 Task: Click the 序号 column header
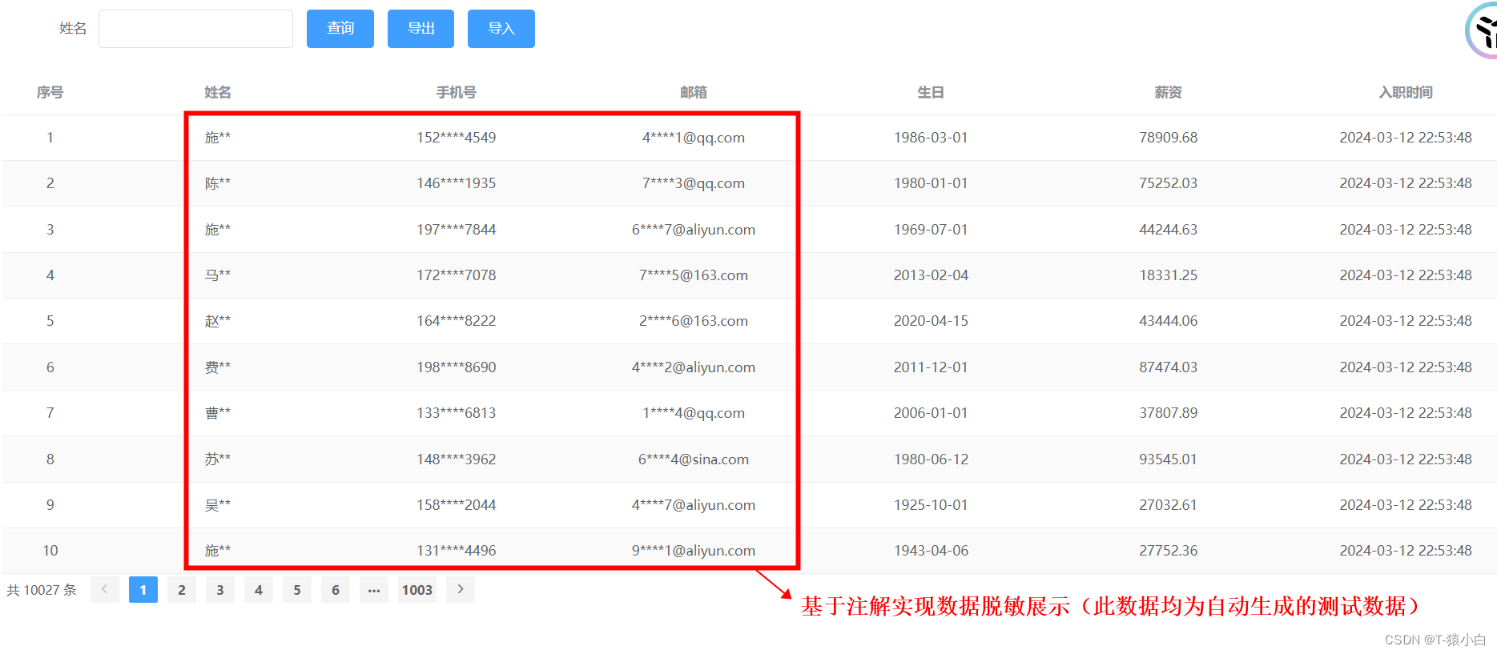pyautogui.click(x=50, y=92)
